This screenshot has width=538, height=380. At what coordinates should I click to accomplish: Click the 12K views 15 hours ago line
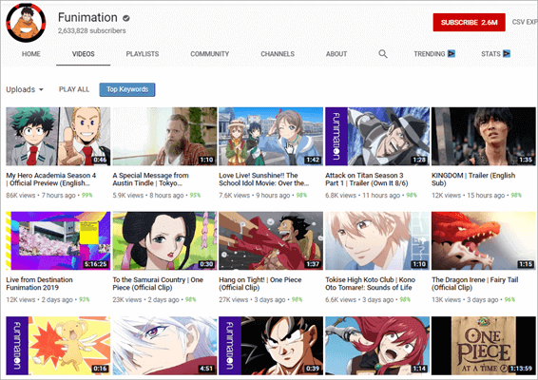coord(476,196)
